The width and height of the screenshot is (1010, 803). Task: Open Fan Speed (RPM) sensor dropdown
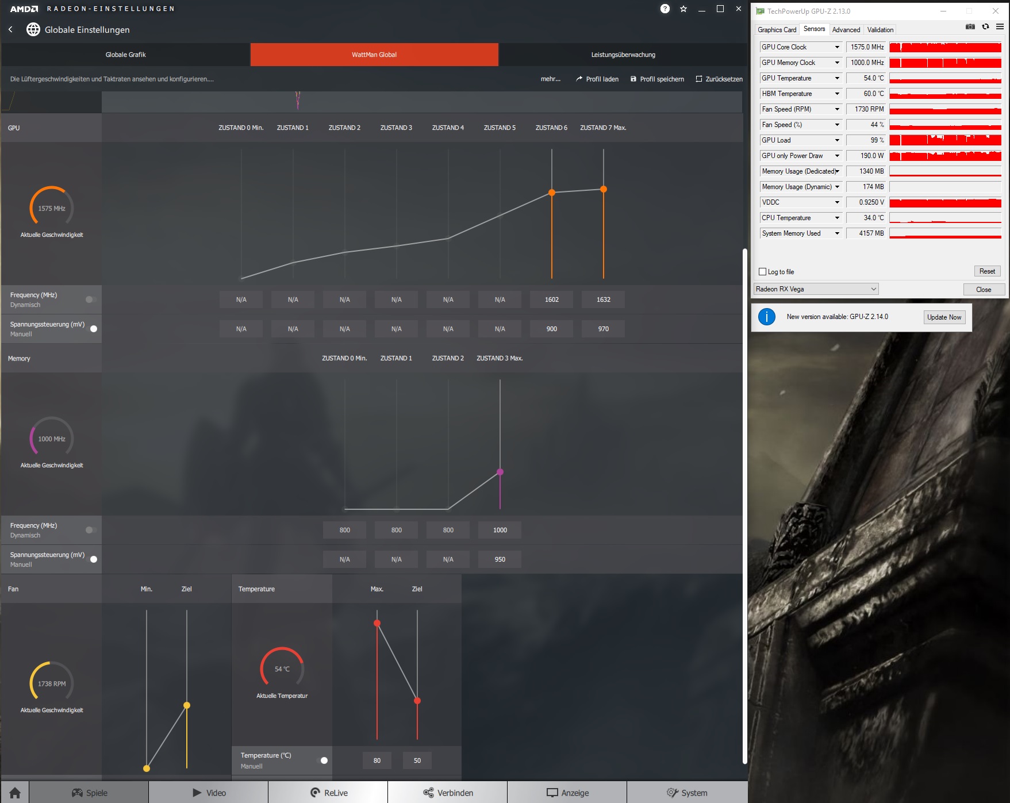(x=837, y=109)
